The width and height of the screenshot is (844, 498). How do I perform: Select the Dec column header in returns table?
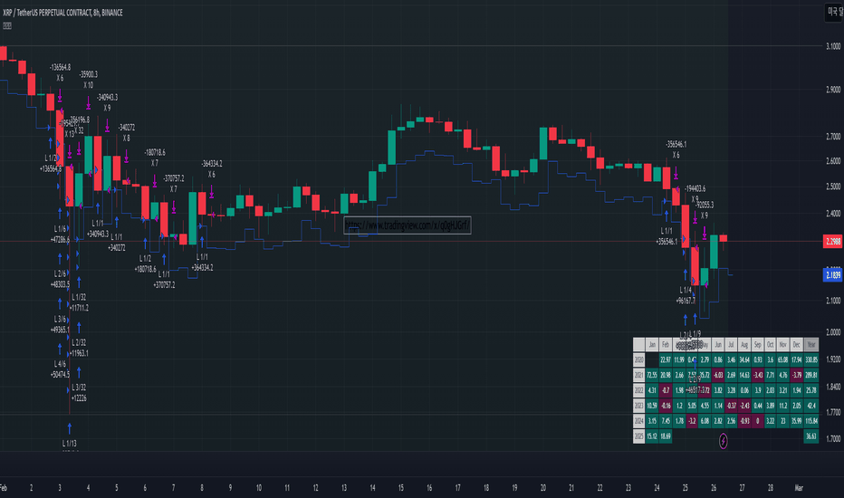(x=797, y=345)
